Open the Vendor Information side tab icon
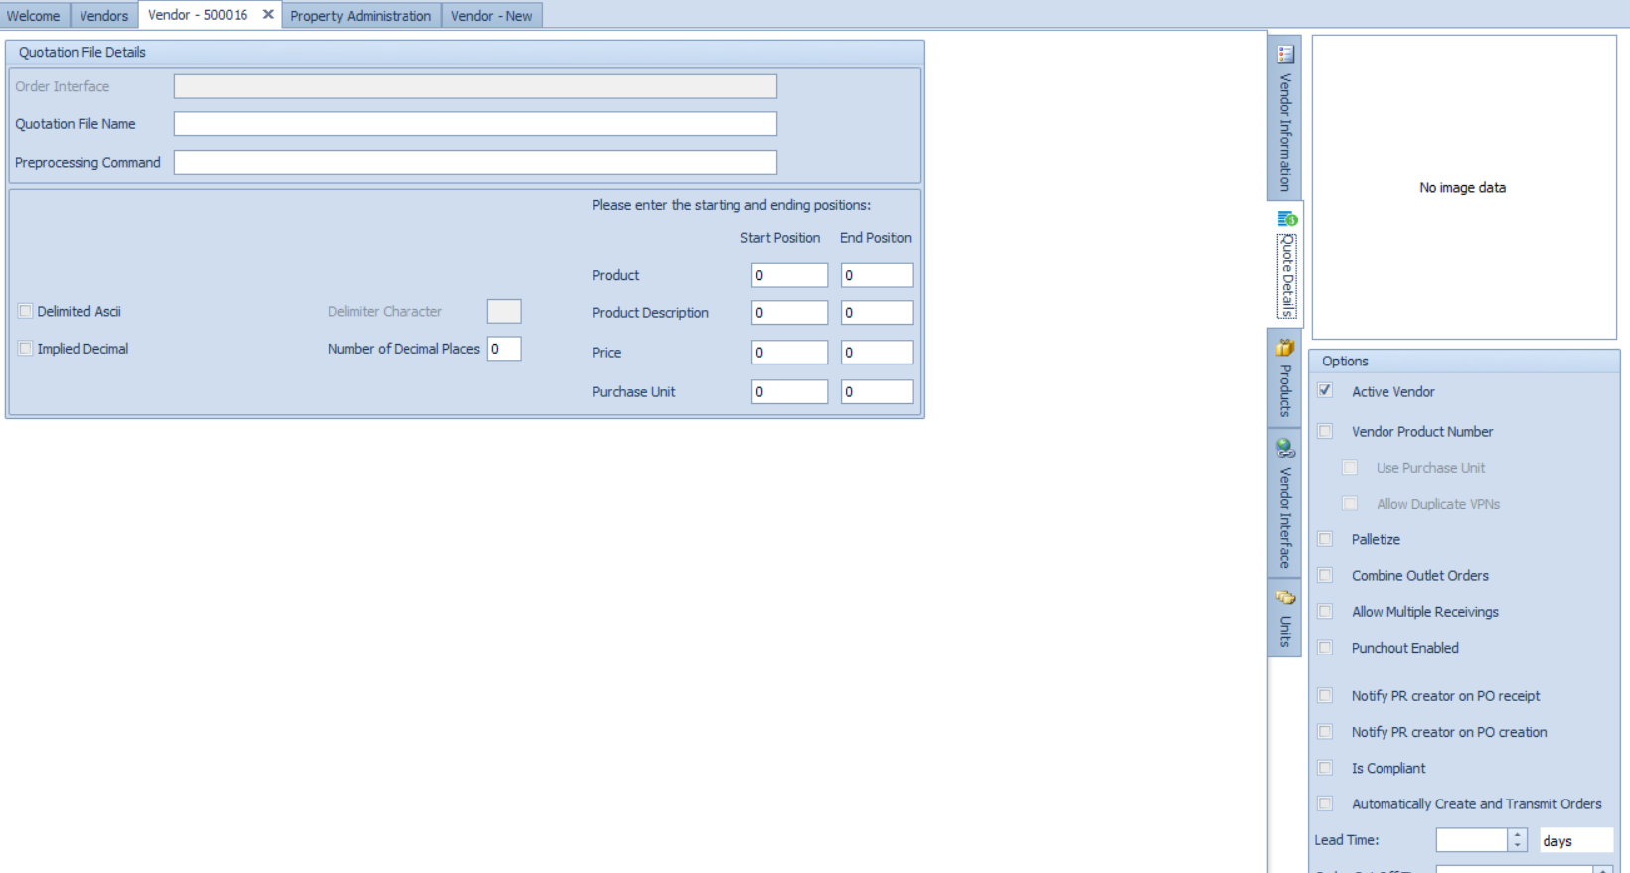This screenshot has height=873, width=1630. click(1285, 54)
